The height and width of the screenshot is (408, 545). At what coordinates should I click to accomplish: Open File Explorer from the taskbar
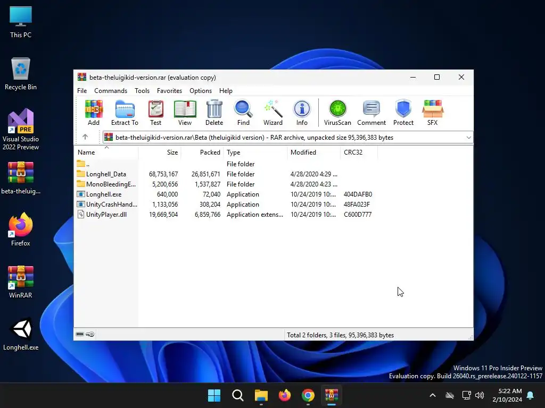tap(261, 395)
